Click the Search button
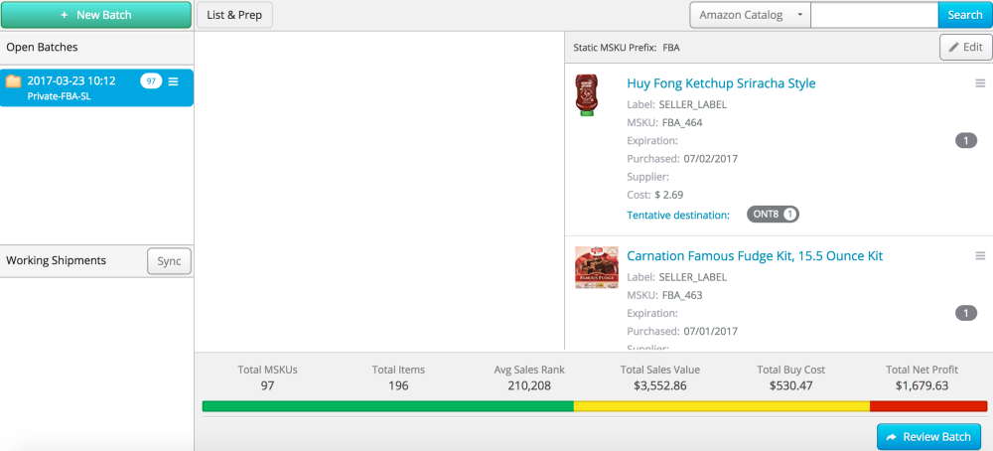 pos(965,15)
